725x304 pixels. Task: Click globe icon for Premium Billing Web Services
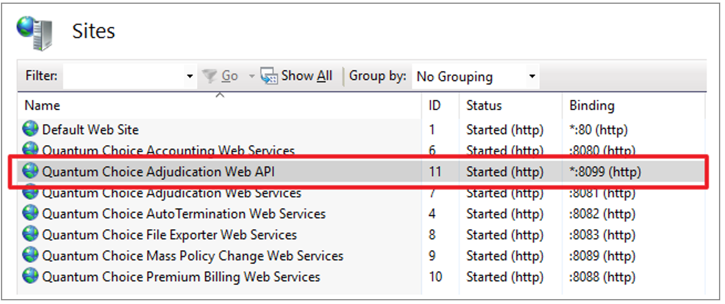coord(31,277)
